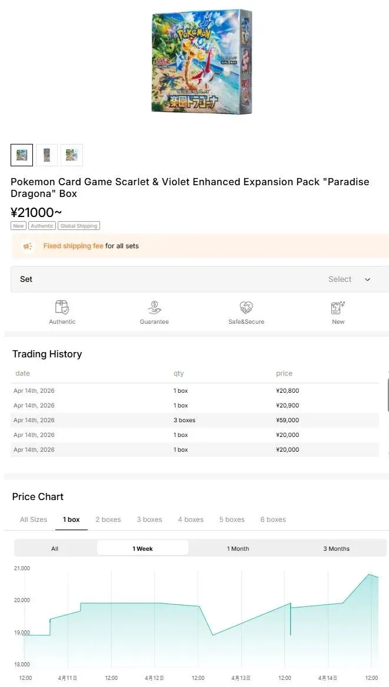Click the Global Shipping tag
389x687 pixels.
click(x=79, y=226)
